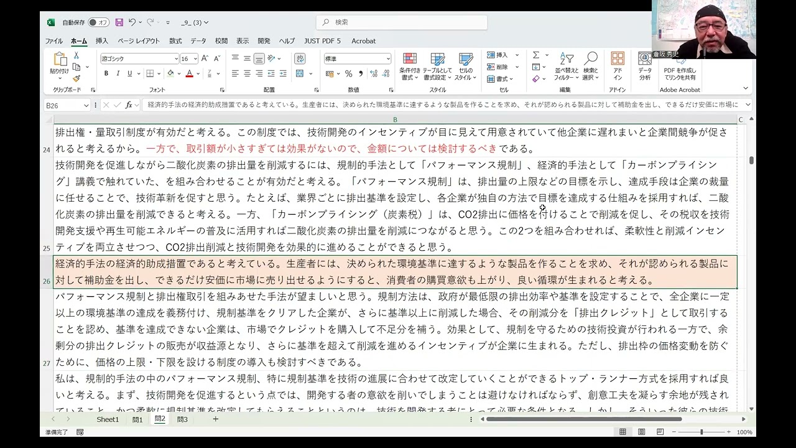The width and height of the screenshot is (796, 448).
Task: Toggle AutoSave (自動保存) switch
Action: pyautogui.click(x=98, y=22)
